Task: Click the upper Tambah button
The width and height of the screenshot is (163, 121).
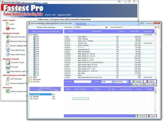Action: (137, 81)
